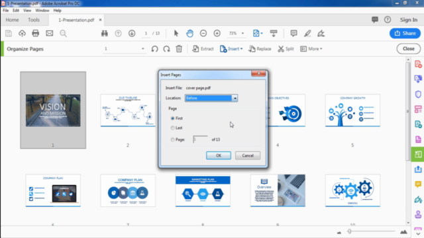Click the fit page view icon
This screenshot has height=238, width=424.
coord(256,33)
